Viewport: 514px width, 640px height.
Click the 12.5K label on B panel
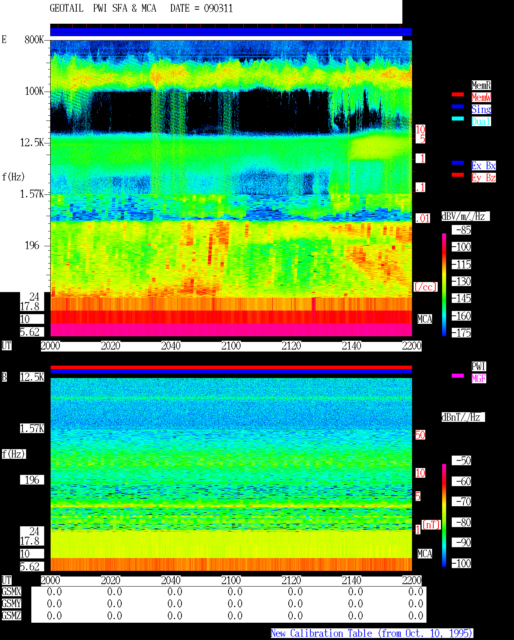32,377
